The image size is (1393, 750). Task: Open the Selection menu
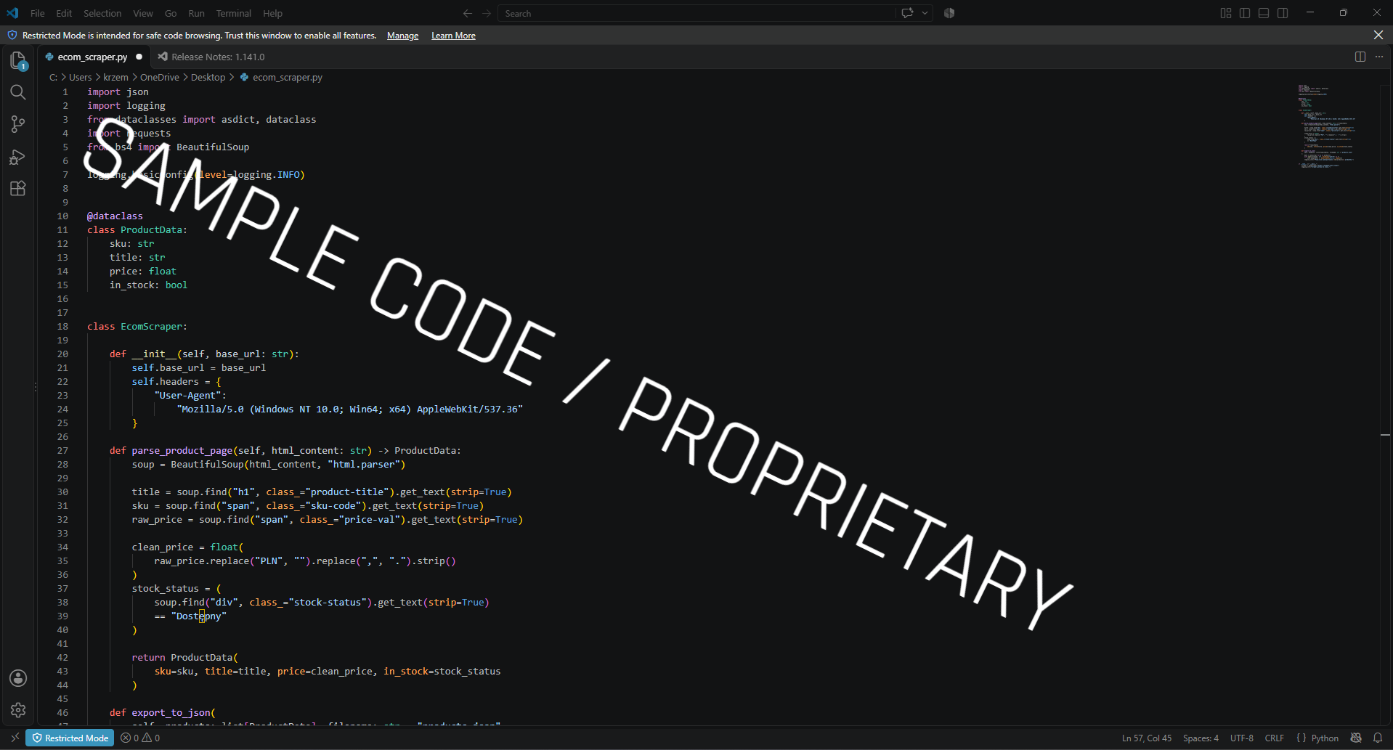102,13
